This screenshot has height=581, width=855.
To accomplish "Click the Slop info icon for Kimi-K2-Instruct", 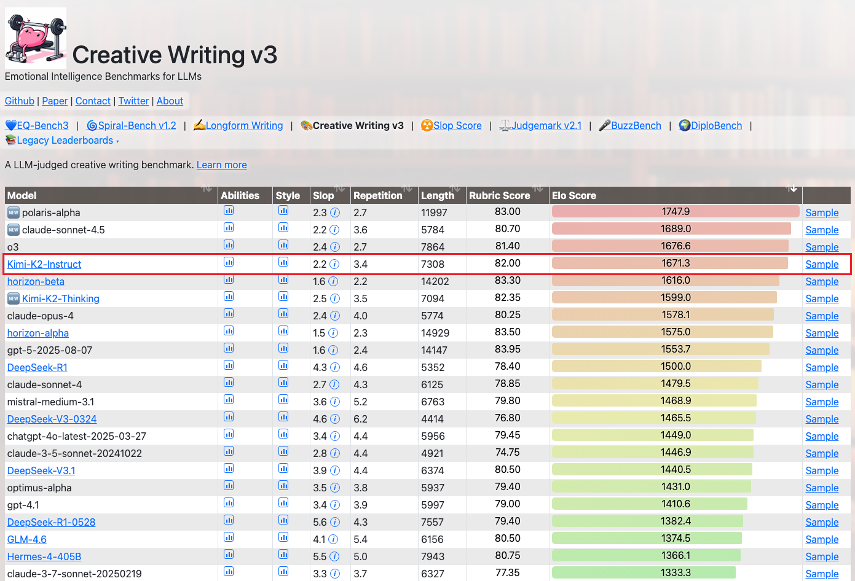I will coord(334,264).
